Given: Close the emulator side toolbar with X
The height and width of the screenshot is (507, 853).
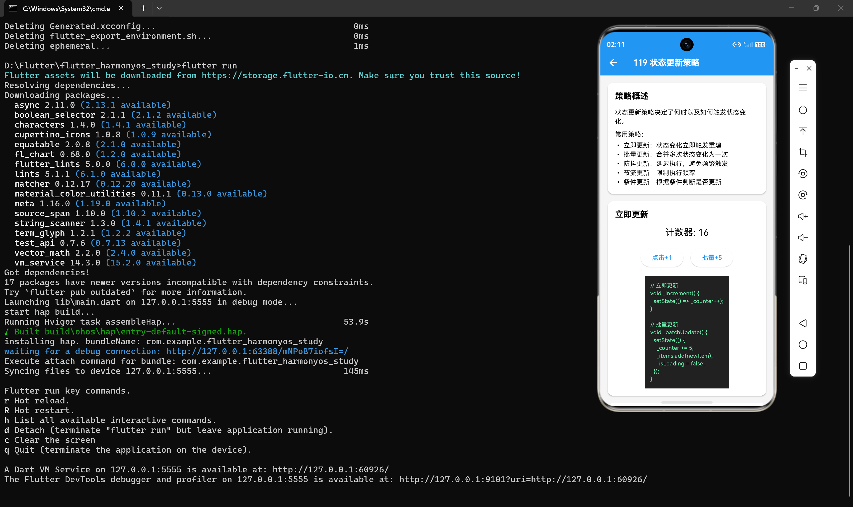Looking at the screenshot, I should click(809, 69).
